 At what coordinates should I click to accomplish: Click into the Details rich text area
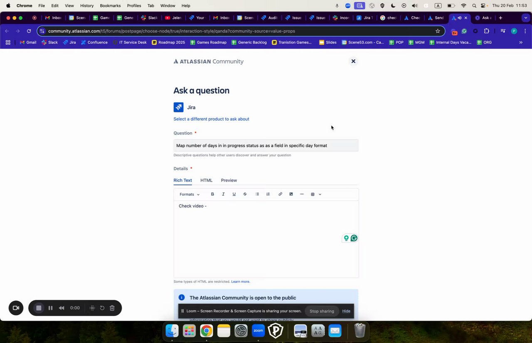[x=266, y=239]
